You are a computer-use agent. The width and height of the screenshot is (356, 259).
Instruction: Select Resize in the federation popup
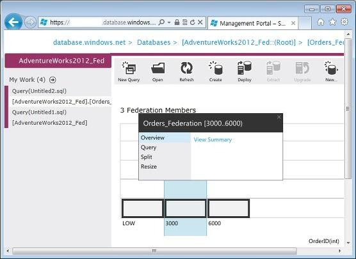[x=165, y=167]
